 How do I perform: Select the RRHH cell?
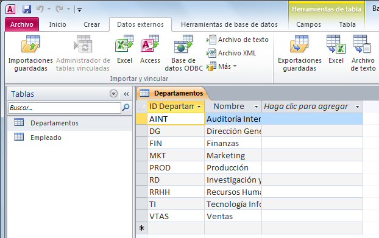point(176,192)
